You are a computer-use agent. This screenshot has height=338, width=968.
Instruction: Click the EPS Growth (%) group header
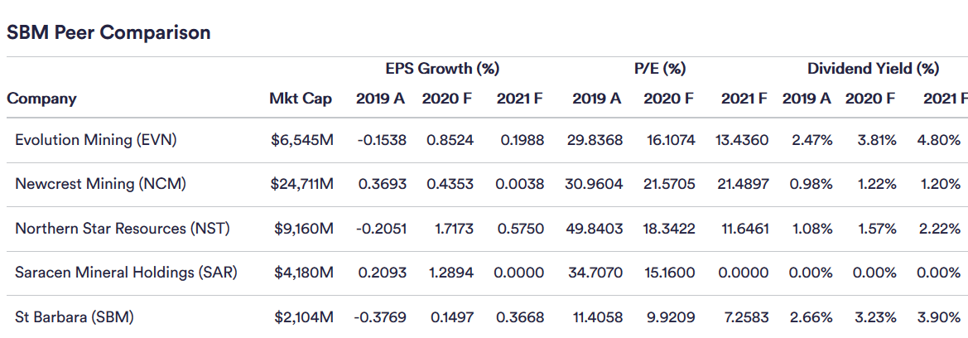(x=442, y=69)
